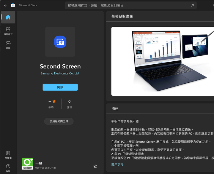Screen dimensions: 214x174
Task: Click the share icon
Action: click(95, 166)
